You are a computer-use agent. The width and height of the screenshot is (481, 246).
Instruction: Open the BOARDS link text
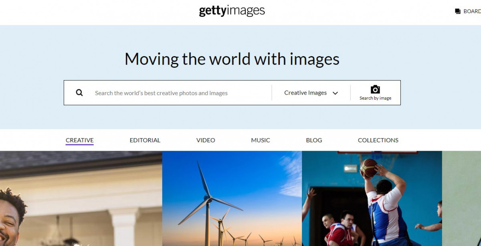tap(472, 11)
